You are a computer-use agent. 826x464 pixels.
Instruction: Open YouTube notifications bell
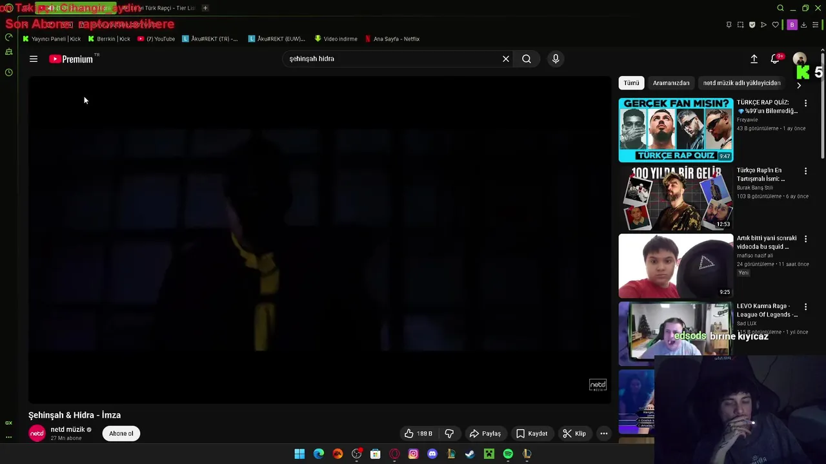(775, 59)
